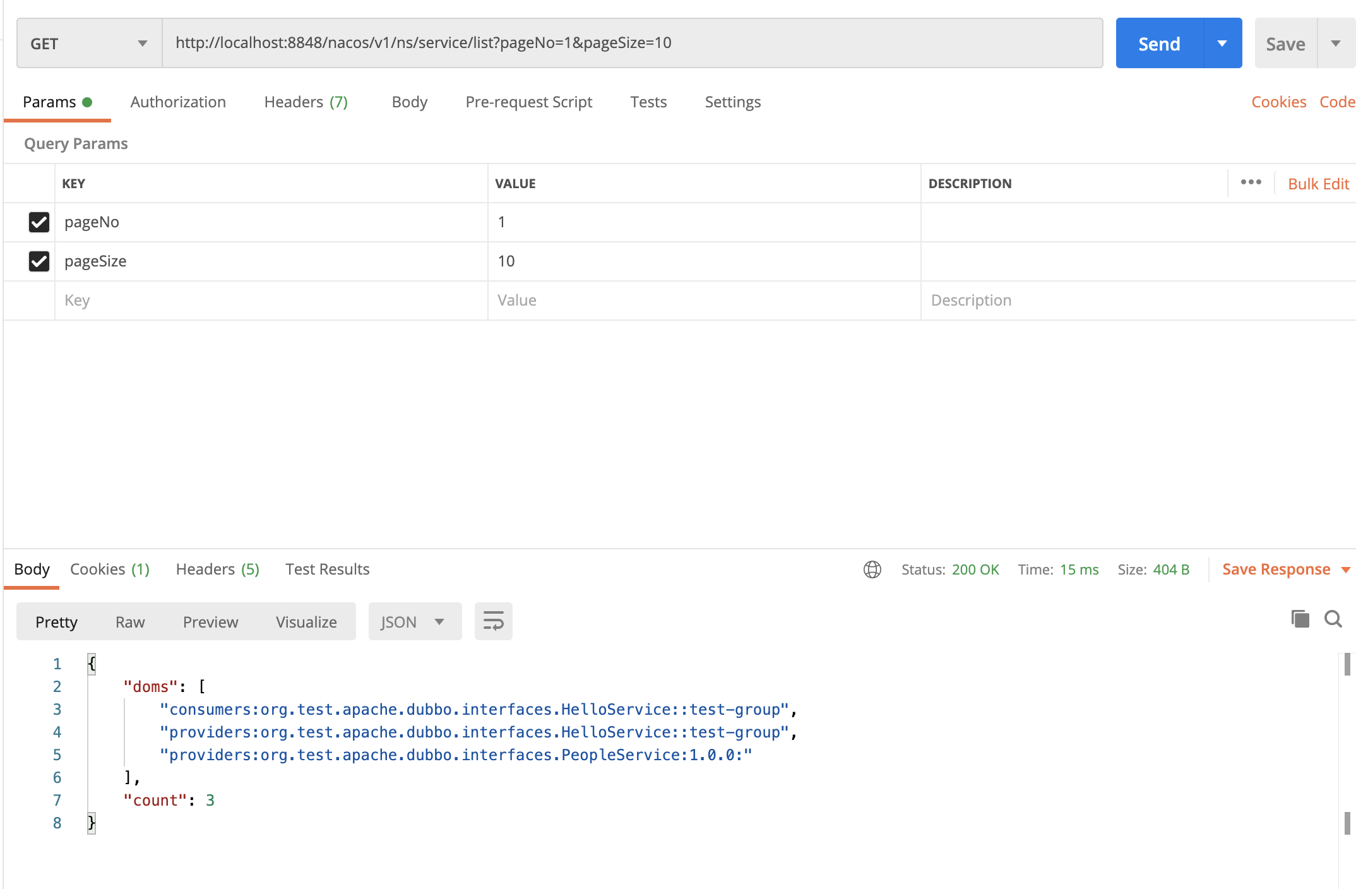
Task: Click the network globe icon
Action: 872,570
